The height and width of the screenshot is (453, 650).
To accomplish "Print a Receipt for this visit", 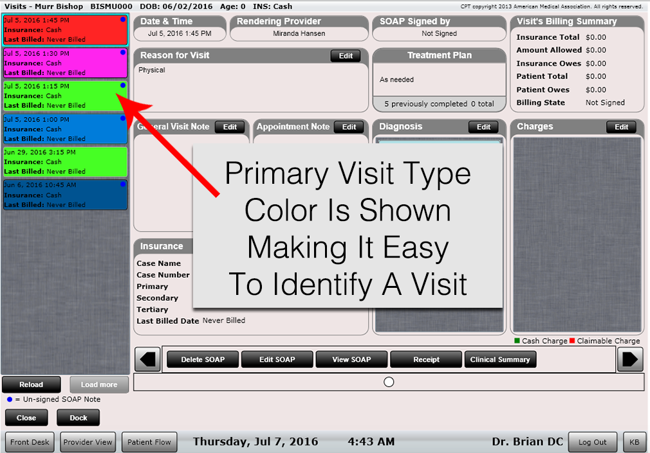I will pos(425,359).
